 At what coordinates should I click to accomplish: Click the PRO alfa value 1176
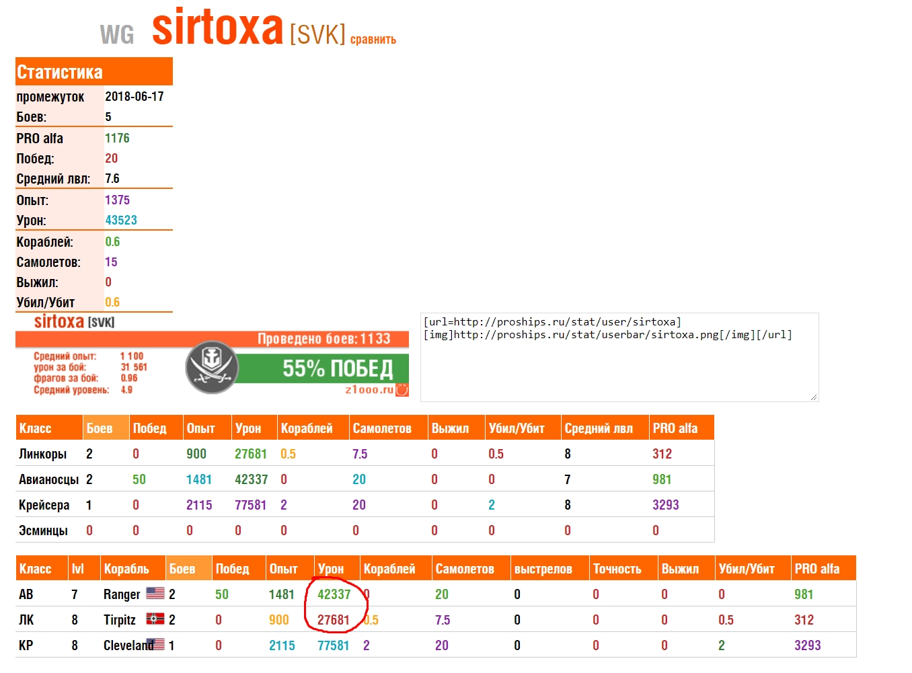click(x=117, y=138)
